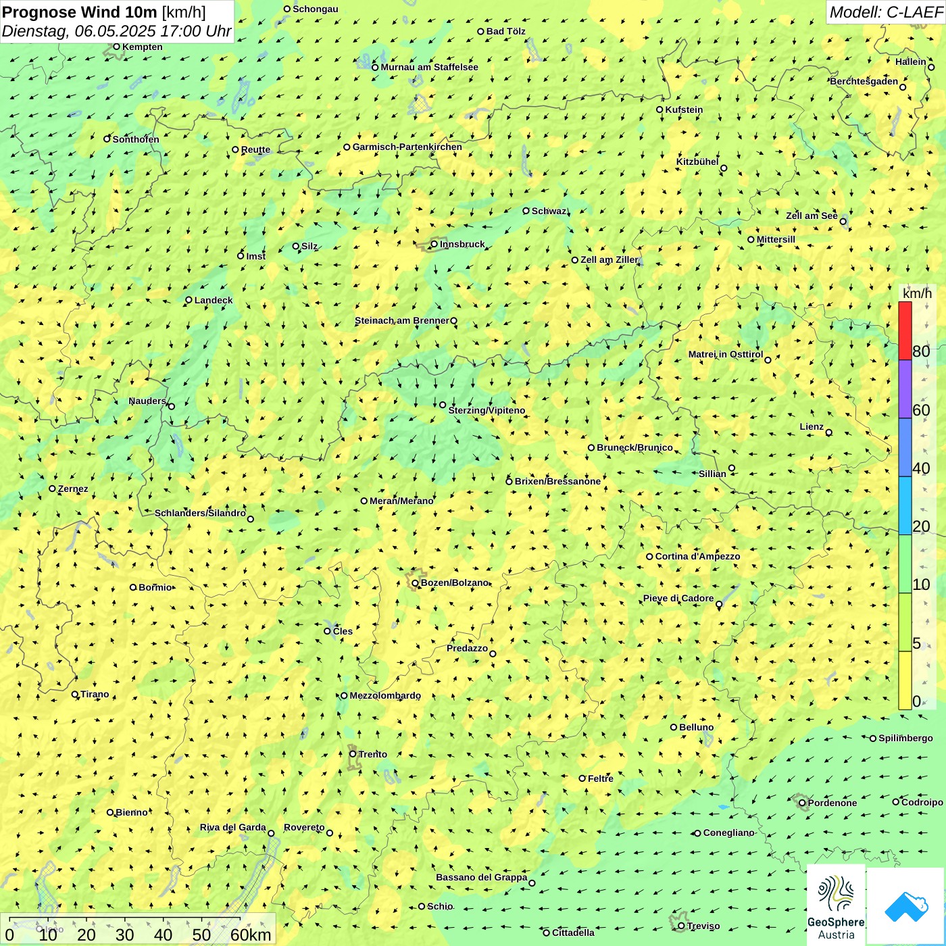
Task: Click the Steinach am Brenner label
Action: point(401,320)
